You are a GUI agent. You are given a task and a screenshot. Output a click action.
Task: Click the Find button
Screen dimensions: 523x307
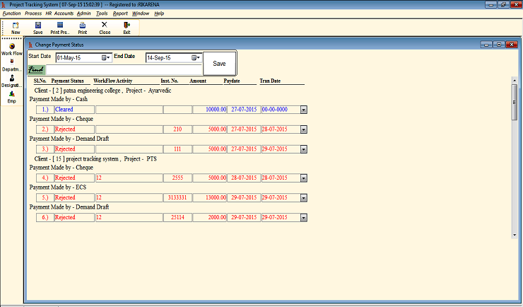coord(36,70)
